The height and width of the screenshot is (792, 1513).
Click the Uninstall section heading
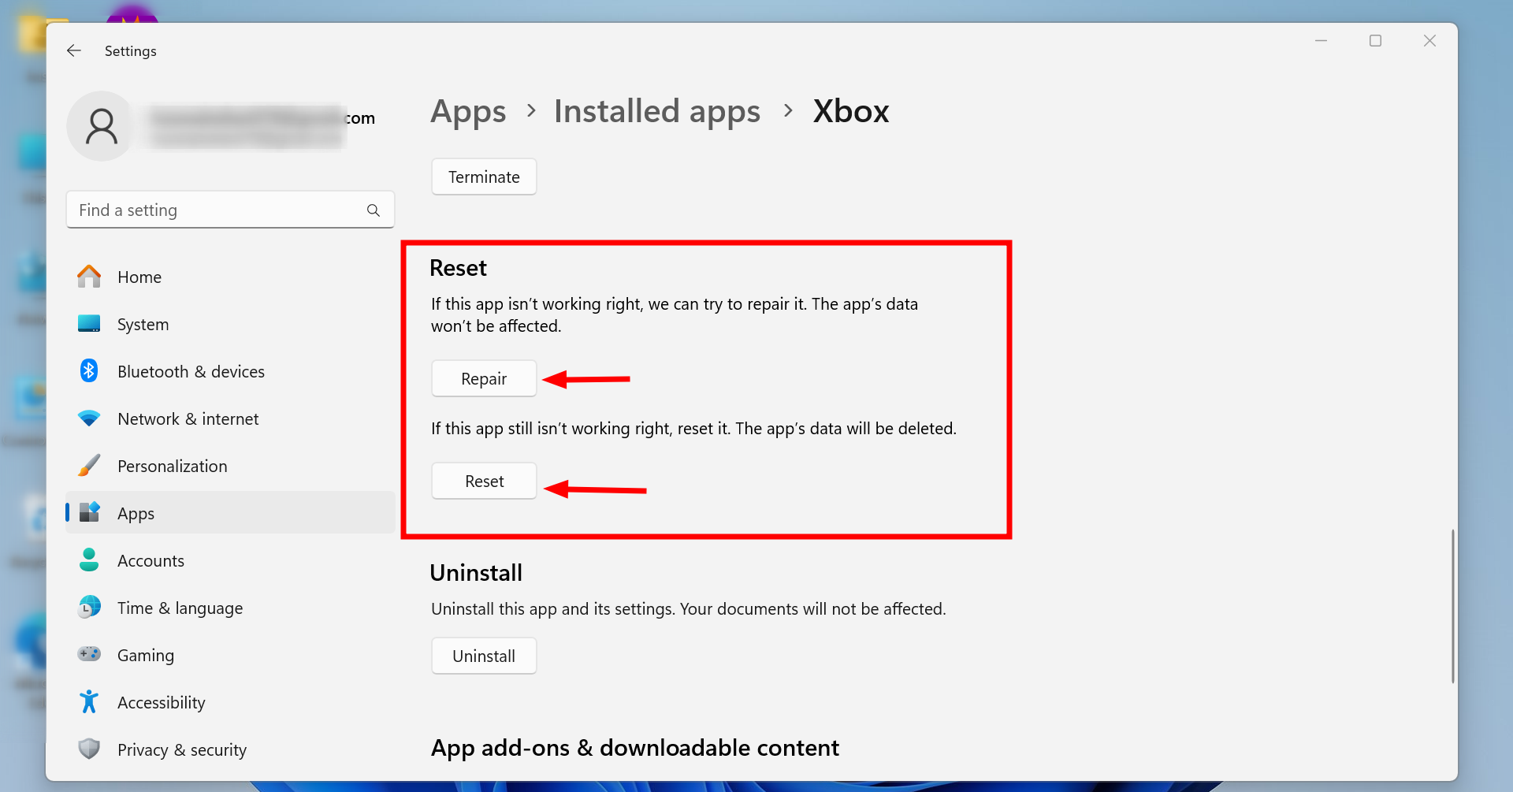point(476,573)
